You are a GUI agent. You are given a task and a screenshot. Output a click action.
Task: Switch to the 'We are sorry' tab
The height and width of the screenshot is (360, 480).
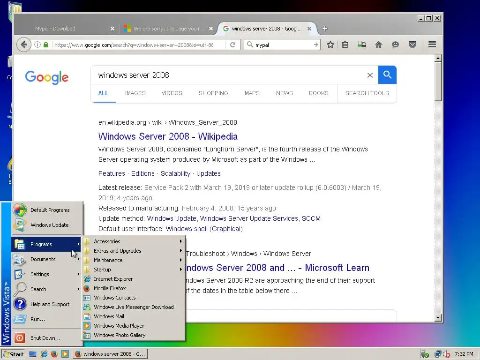[168, 29]
